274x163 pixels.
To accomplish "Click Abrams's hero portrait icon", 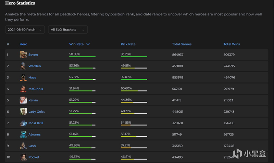I will 23,134.
